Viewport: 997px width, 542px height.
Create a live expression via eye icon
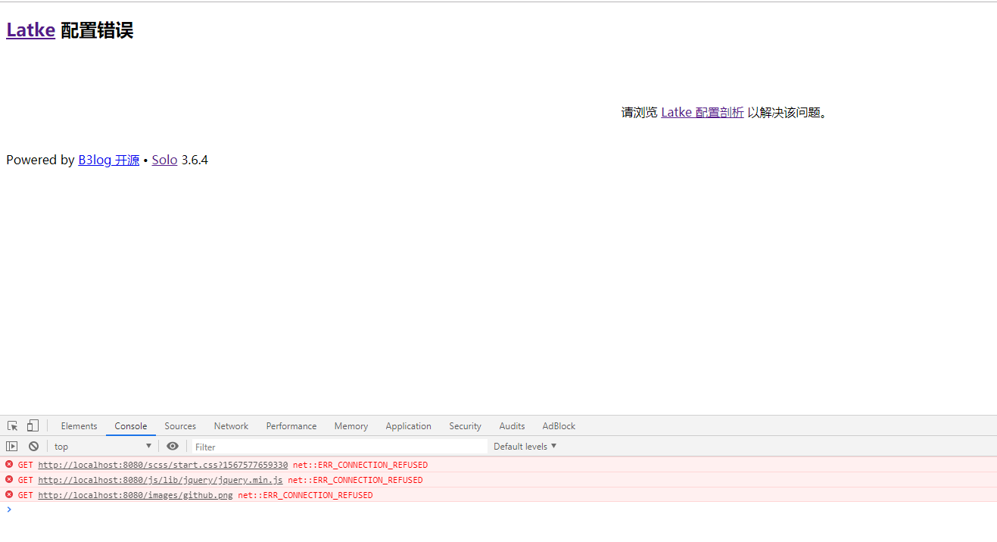(173, 446)
